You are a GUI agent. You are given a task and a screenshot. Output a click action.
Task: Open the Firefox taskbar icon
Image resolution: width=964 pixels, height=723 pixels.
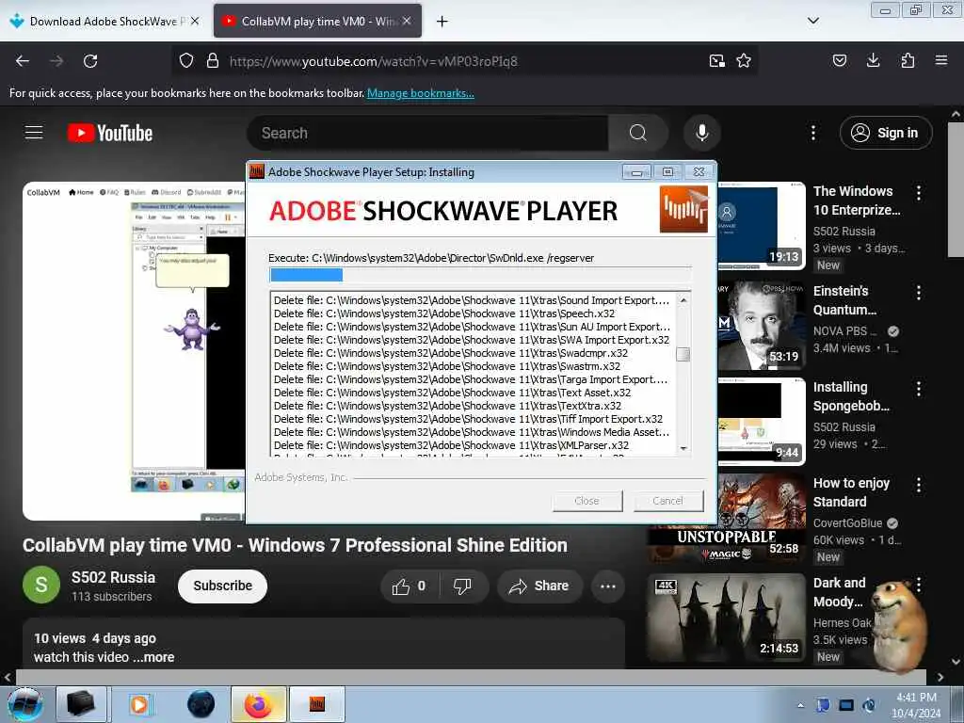pyautogui.click(x=258, y=704)
